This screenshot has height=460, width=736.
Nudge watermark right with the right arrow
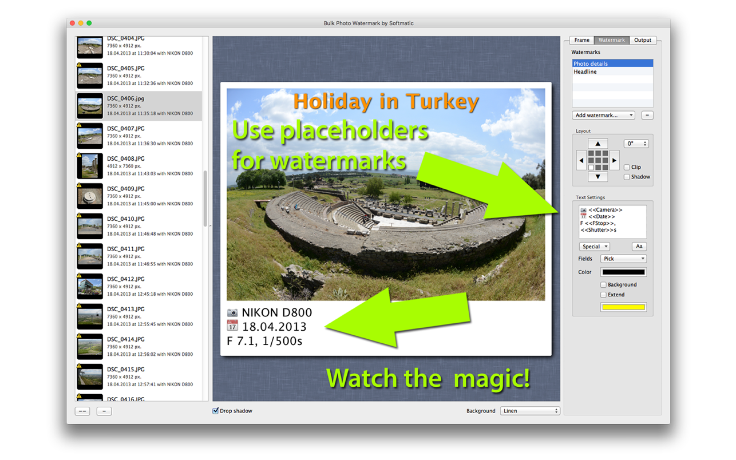click(x=614, y=160)
